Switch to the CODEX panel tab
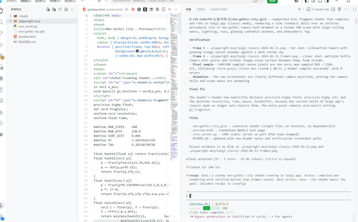The height and width of the screenshot is (222, 358). tap(201, 9)
